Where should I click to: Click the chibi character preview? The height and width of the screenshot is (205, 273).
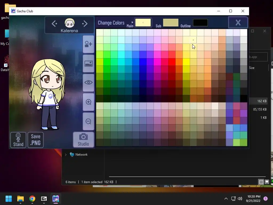[x=47, y=94]
